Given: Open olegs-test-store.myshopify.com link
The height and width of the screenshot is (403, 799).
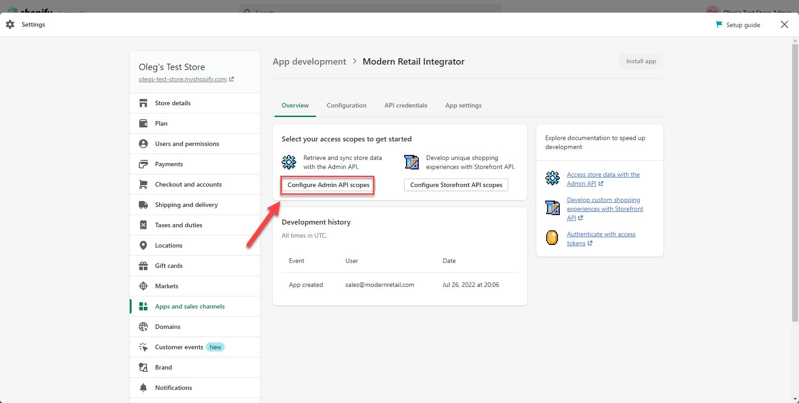Looking at the screenshot, I should 183,79.
